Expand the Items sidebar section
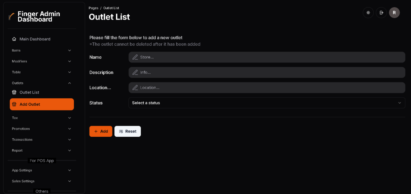This screenshot has width=411, height=194. (41, 50)
